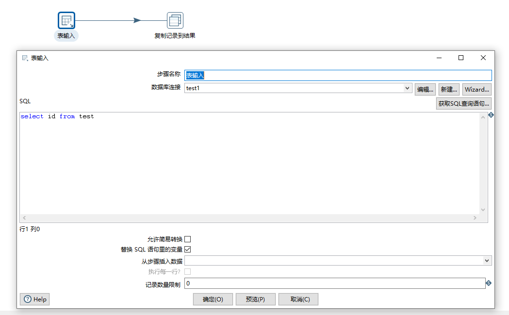The height and width of the screenshot is (315, 509).
Task: Toggle the 执行每一行? checkbox
Action: click(x=188, y=271)
